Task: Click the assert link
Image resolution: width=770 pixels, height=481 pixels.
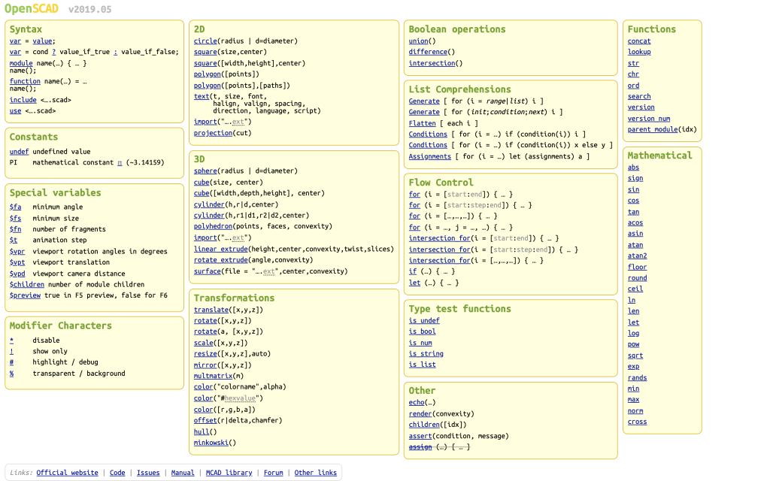Action: tap(420, 436)
